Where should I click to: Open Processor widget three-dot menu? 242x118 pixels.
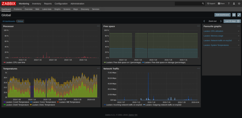(x=98, y=26)
